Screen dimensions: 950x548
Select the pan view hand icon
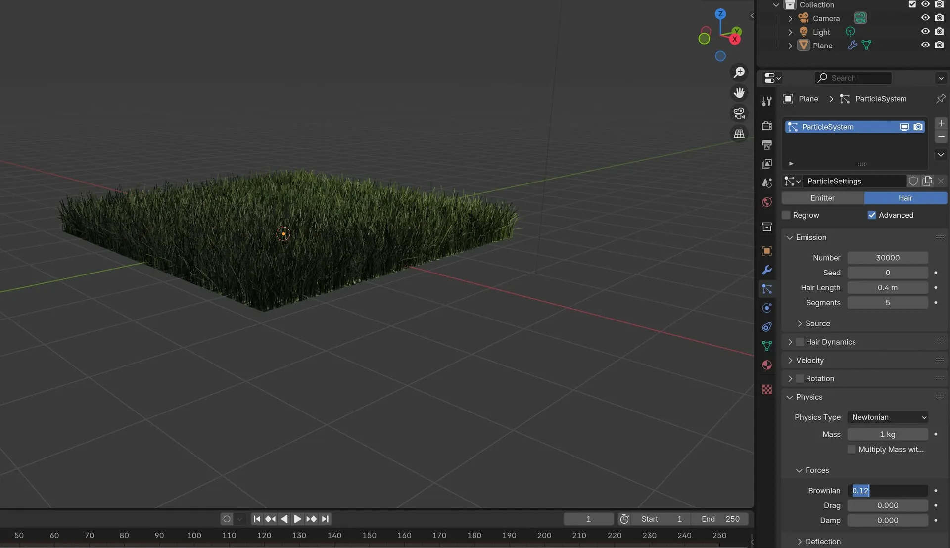click(x=739, y=93)
